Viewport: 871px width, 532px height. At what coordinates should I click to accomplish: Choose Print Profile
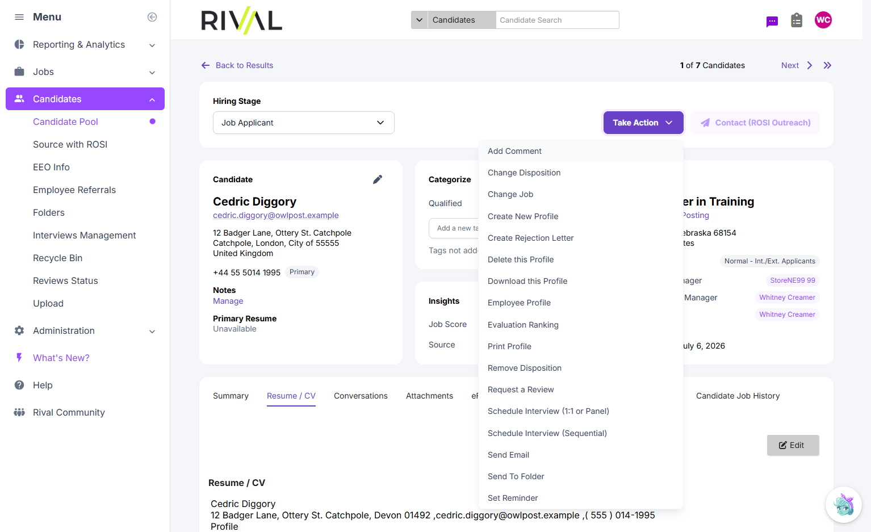(581, 346)
